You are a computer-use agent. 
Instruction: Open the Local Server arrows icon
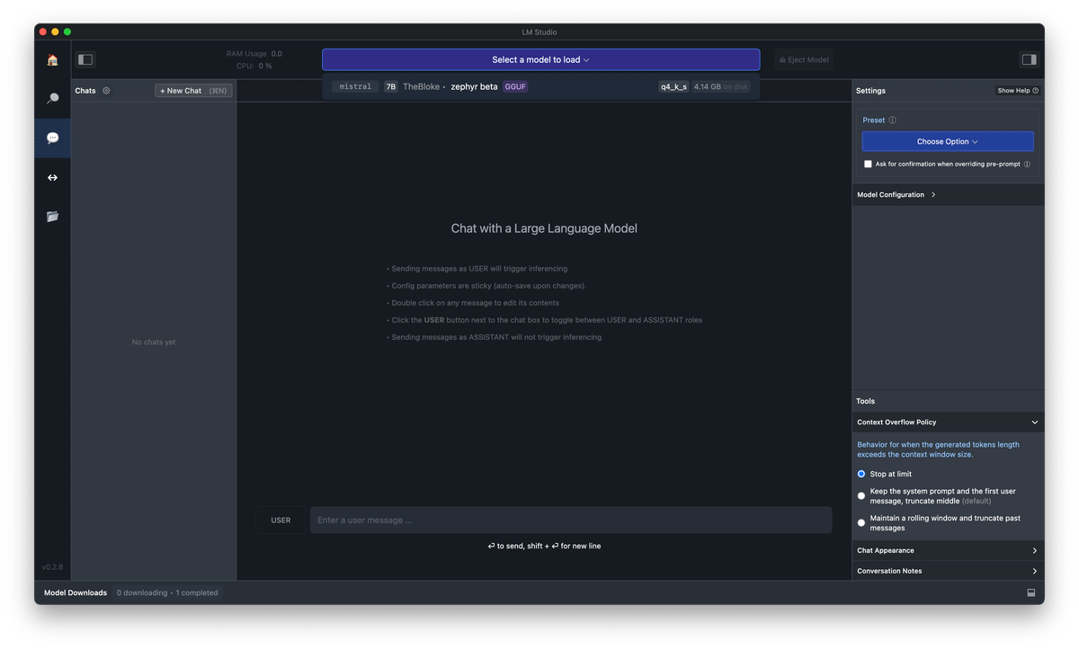52,177
